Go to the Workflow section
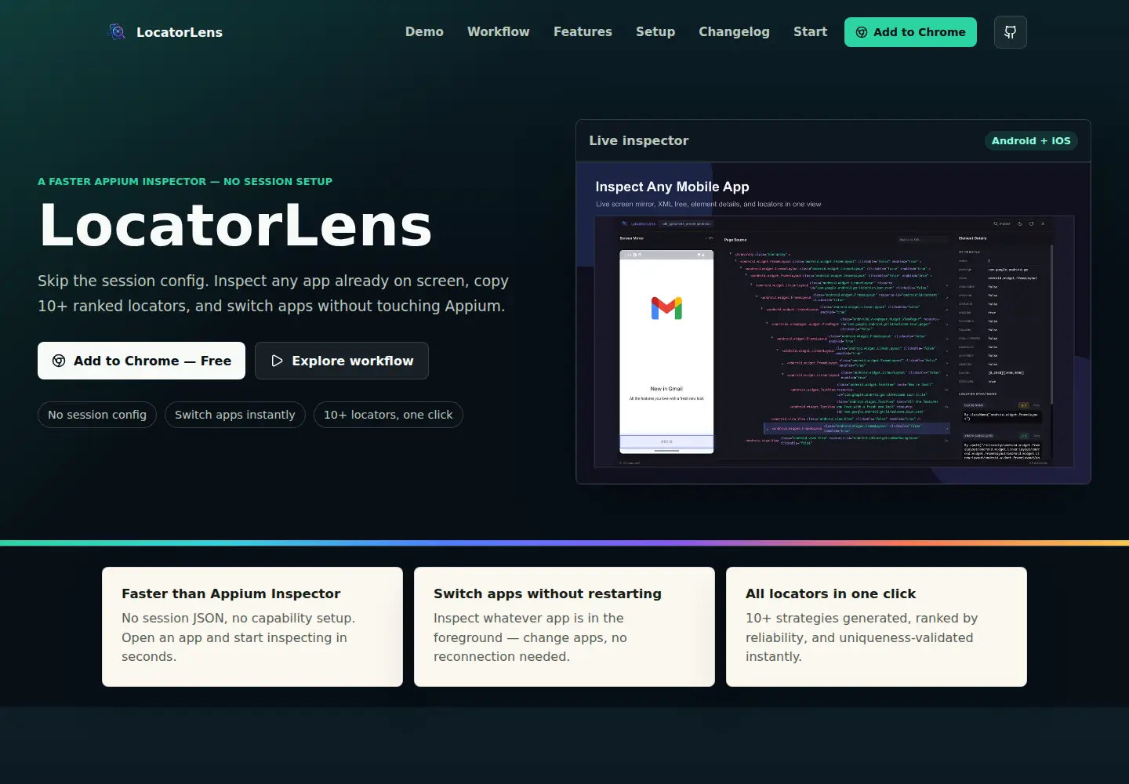The image size is (1129, 784). (x=499, y=32)
